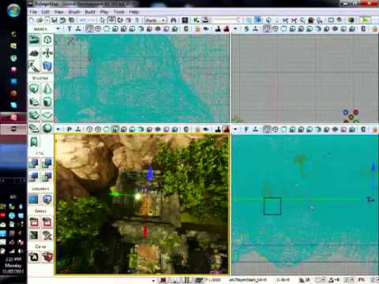Open the Play menu
Screen dimensions: 379x284
(x=104, y=12)
